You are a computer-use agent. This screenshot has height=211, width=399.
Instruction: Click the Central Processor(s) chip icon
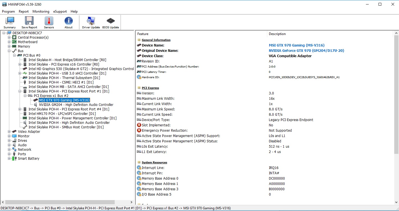click(x=14, y=38)
